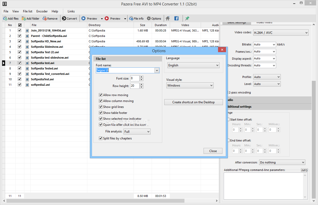Toggle Show grid lines checkbox
The width and height of the screenshot is (318, 205).
coord(101,107)
